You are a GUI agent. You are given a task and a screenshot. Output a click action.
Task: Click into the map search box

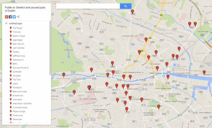pyautogui.click(x=88, y=6)
